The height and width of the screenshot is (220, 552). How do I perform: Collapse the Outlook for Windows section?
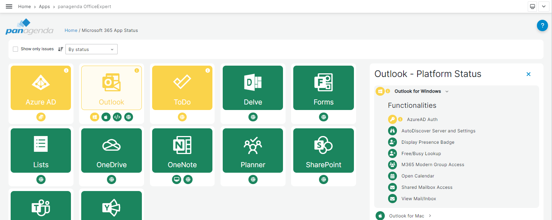click(447, 91)
